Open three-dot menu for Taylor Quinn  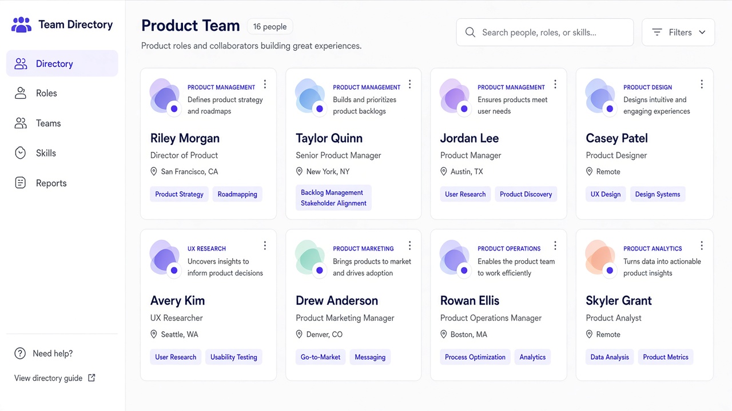[410, 84]
